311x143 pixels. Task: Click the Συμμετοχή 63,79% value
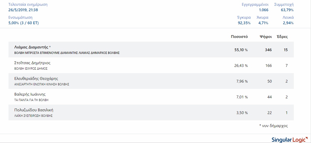point(287,10)
